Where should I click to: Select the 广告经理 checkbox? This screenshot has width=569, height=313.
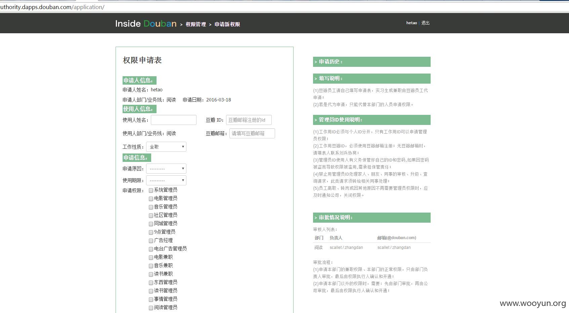coord(151,241)
